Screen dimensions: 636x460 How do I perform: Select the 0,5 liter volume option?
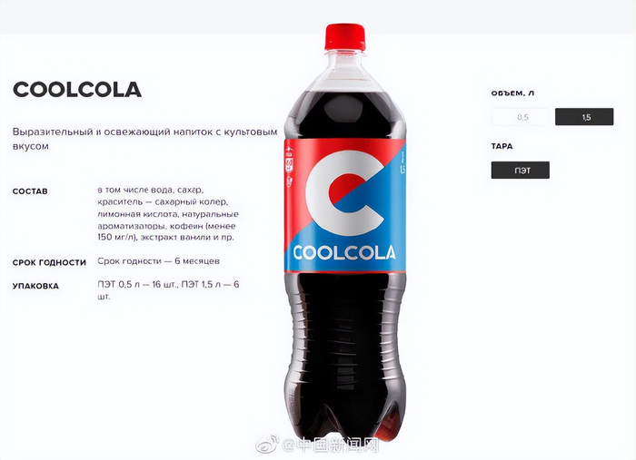coord(521,117)
